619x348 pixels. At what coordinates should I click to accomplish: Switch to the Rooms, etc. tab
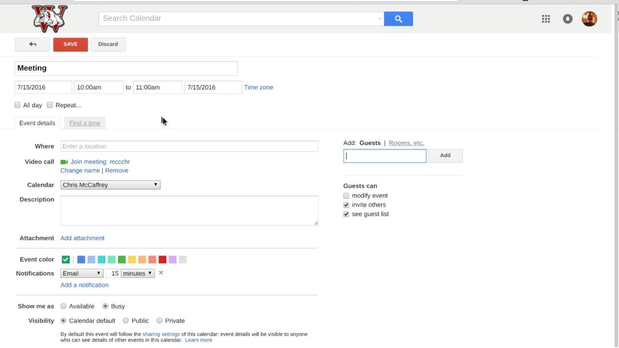[x=406, y=143]
